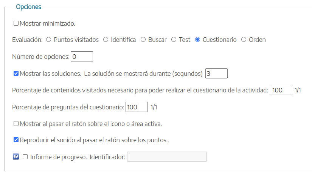Viewport: 312px width, 178px height.
Task: Focus the solution seconds duration field
Action: pyautogui.click(x=216, y=74)
